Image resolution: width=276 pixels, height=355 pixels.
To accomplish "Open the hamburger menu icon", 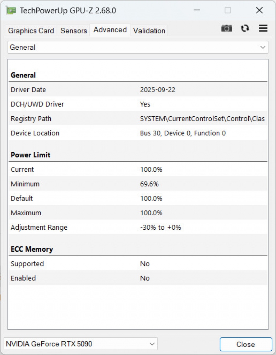I will [263, 28].
